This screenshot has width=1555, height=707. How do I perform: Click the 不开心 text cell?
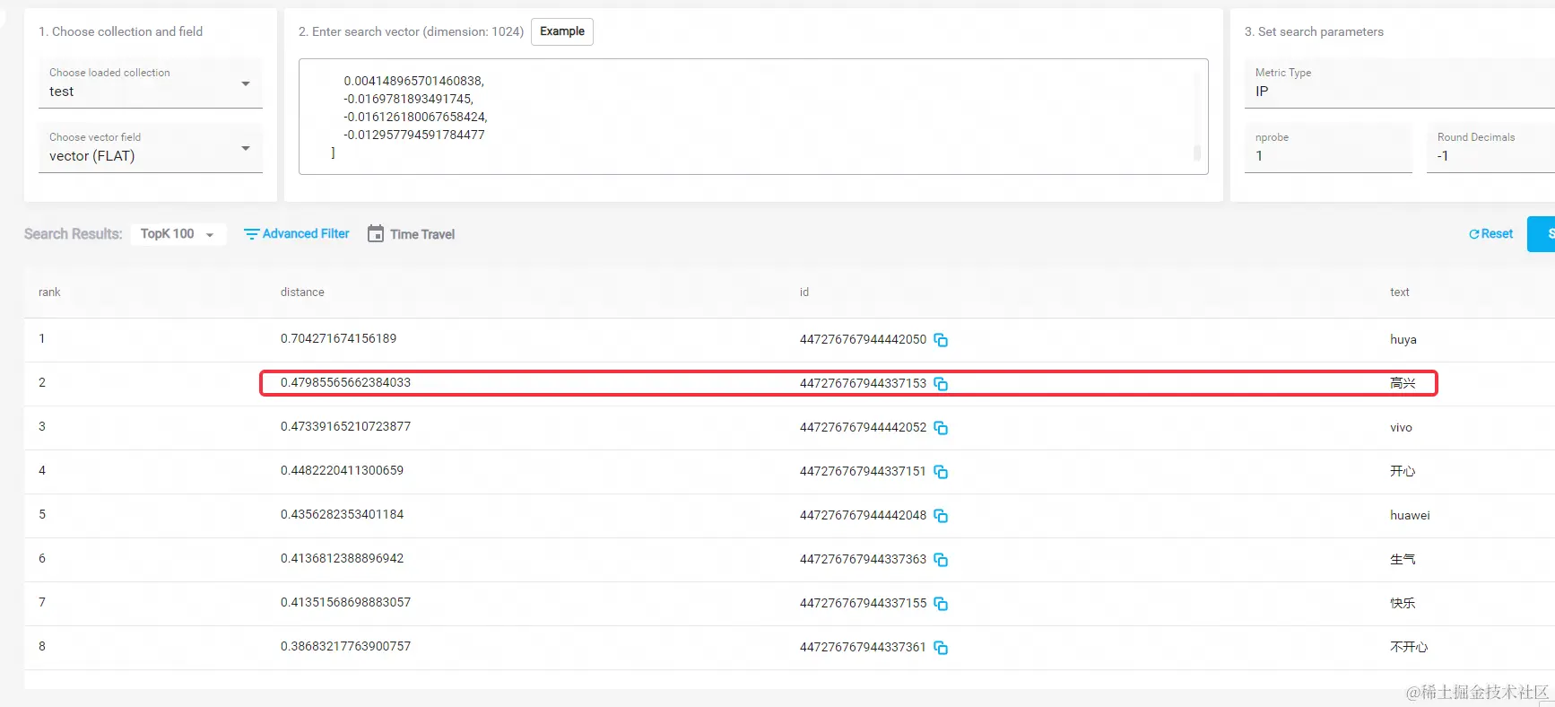(x=1409, y=648)
